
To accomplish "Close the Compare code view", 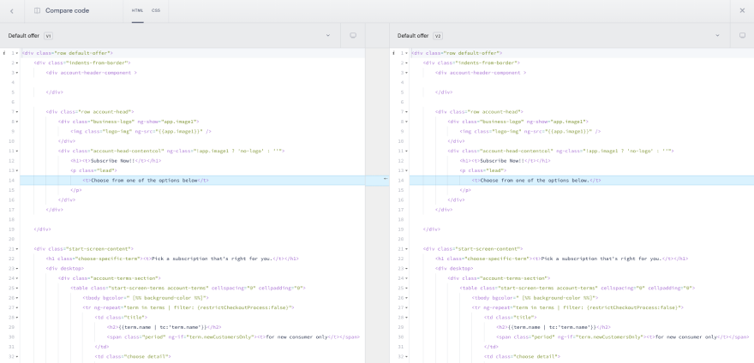I will pyautogui.click(x=742, y=10).
